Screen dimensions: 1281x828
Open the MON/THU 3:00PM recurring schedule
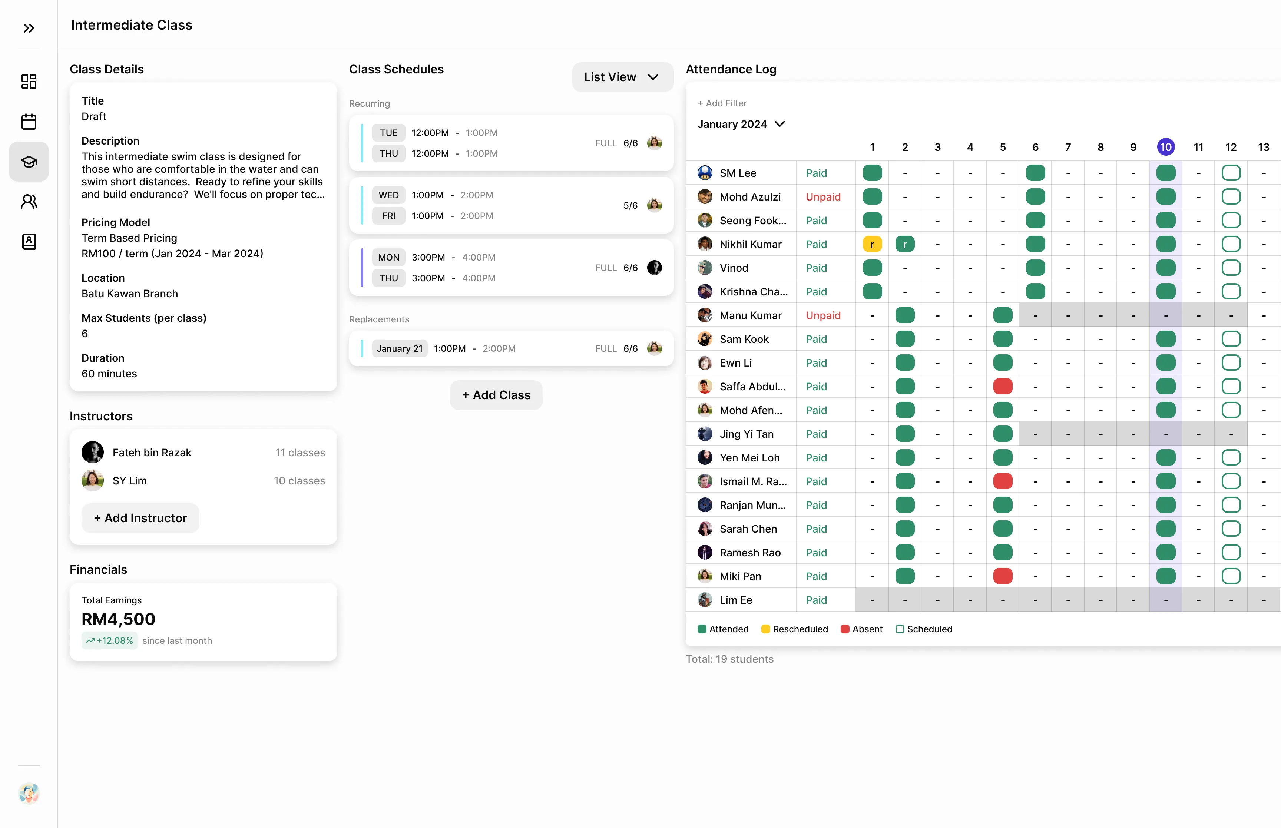click(511, 268)
